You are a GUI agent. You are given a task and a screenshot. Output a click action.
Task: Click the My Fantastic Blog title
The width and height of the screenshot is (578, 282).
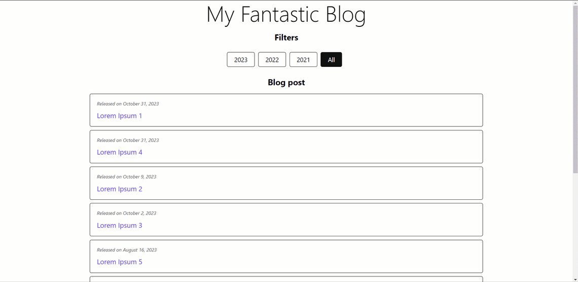click(286, 15)
